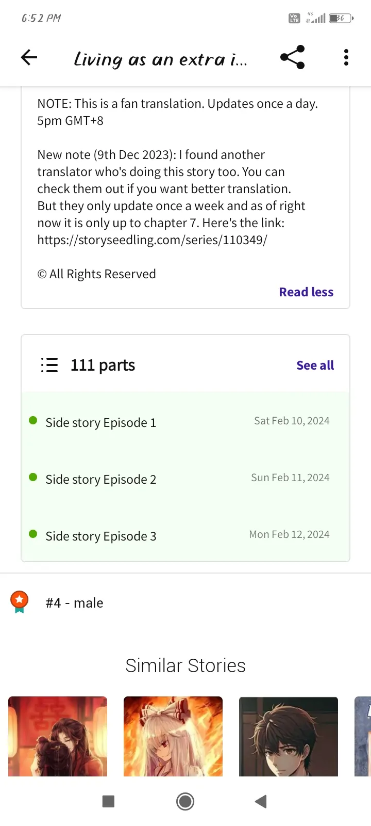Open the white-haired girl story cover
Image resolution: width=371 pixels, height=826 pixels.
173,736
